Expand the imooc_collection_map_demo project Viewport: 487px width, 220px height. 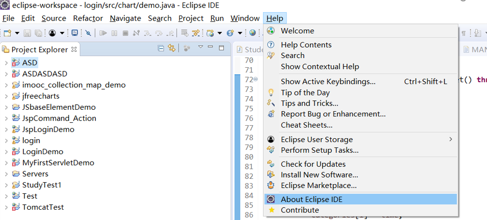(6, 85)
